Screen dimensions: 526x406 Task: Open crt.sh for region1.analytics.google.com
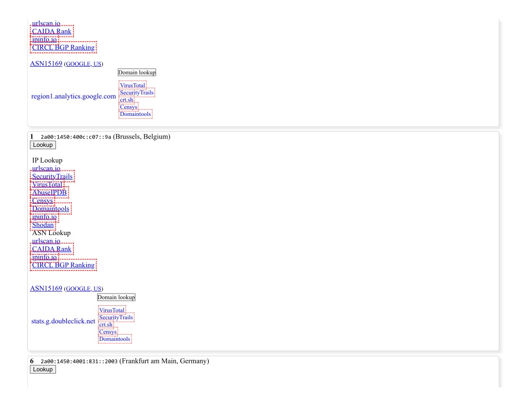pos(126,100)
